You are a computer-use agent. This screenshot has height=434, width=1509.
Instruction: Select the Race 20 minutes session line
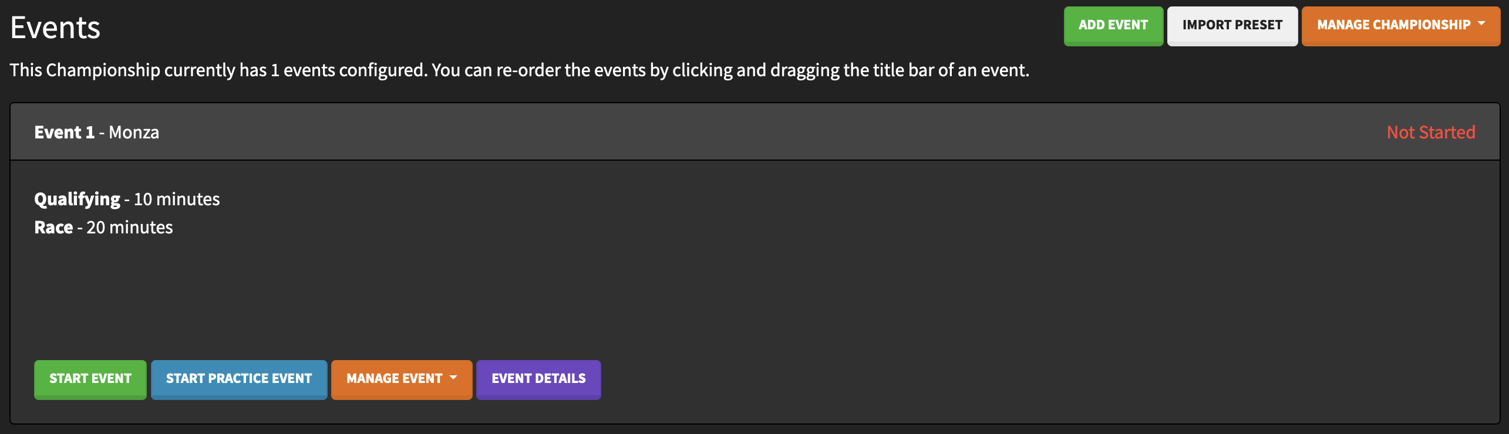click(x=103, y=228)
